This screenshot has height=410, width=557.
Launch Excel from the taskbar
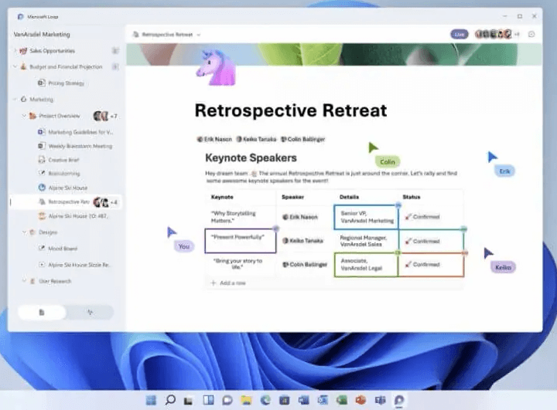[x=342, y=401]
